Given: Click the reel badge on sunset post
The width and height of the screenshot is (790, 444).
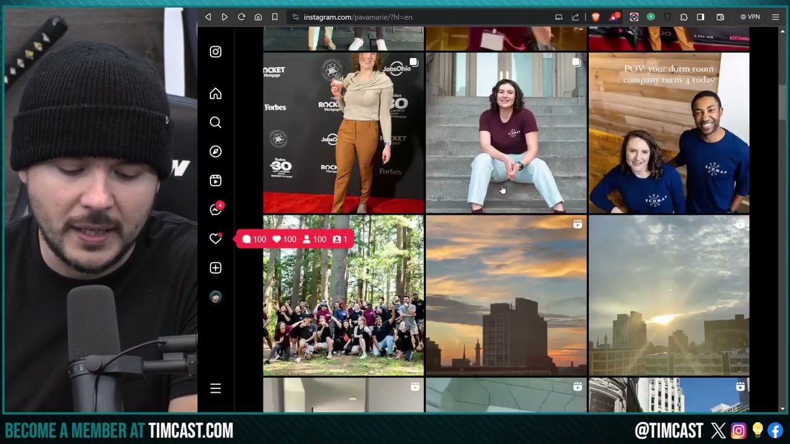Looking at the screenshot, I should click(577, 224).
